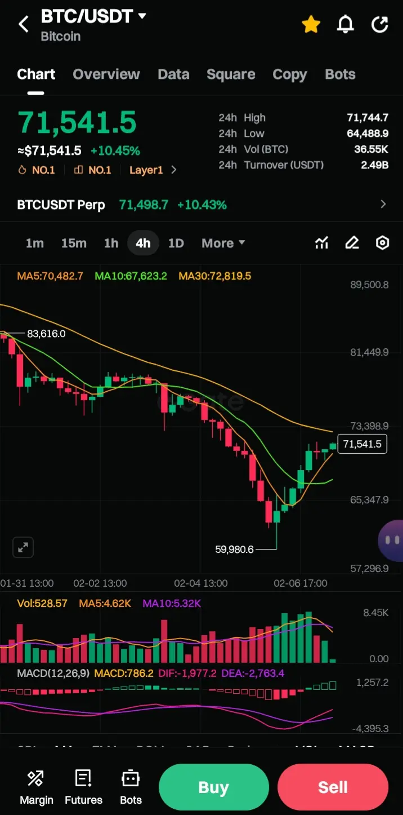Tap the MA5:70,482.7 indicator label

coord(50,276)
